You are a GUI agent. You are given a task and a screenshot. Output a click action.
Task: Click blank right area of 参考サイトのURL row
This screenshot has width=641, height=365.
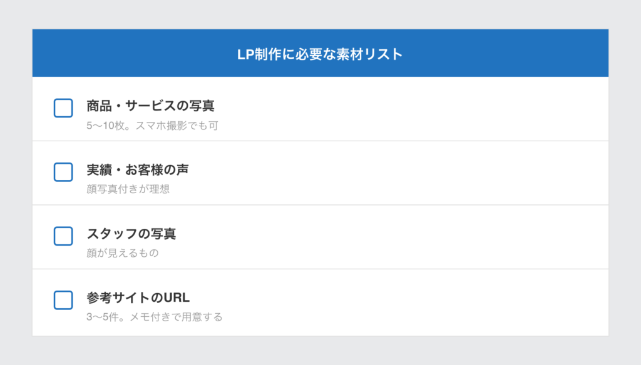[469, 301]
